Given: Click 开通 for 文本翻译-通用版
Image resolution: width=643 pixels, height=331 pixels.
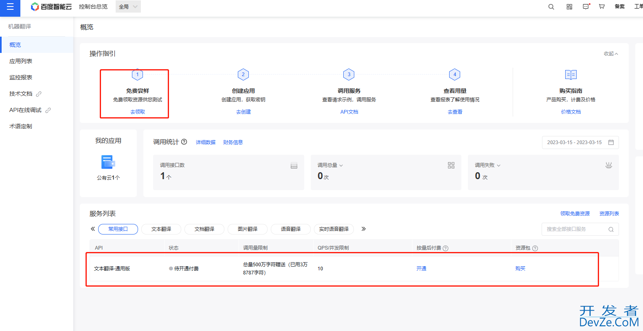Looking at the screenshot, I should [x=421, y=269].
